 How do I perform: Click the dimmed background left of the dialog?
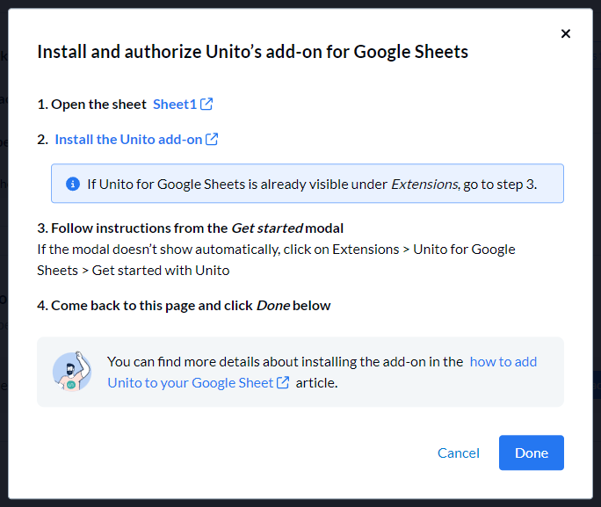(4, 264)
